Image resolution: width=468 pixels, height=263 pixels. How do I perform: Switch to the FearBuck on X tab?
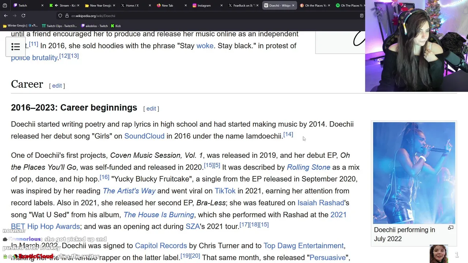(x=244, y=5)
